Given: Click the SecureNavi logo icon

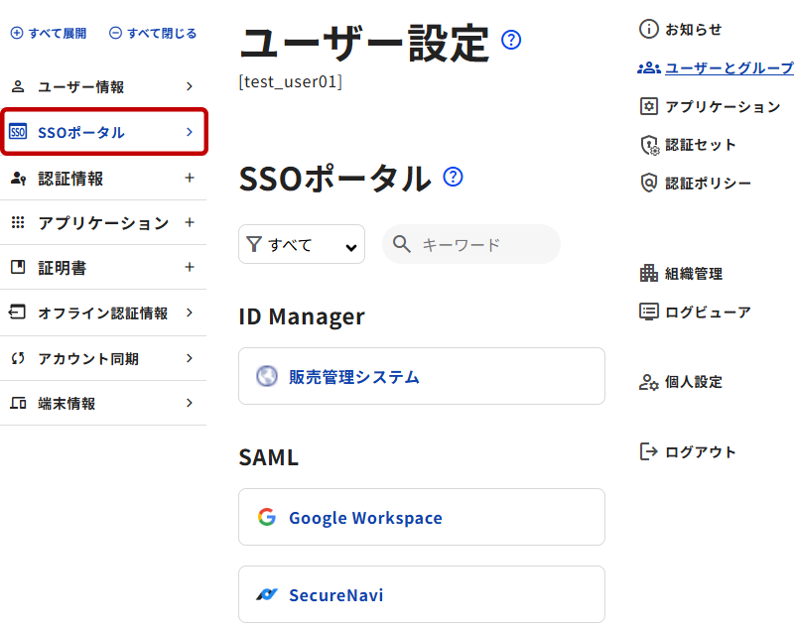Looking at the screenshot, I should [266, 595].
